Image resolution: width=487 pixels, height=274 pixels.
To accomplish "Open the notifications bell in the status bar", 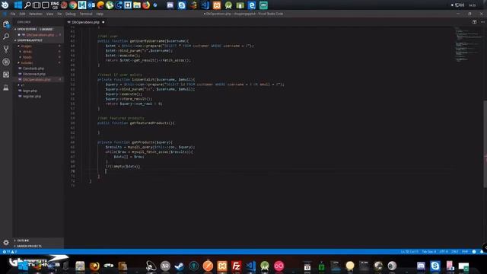I will (x=482, y=252).
